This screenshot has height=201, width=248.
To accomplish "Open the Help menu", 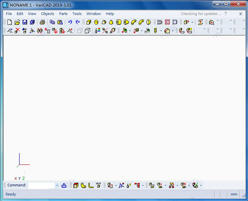I will pyautogui.click(x=110, y=14).
